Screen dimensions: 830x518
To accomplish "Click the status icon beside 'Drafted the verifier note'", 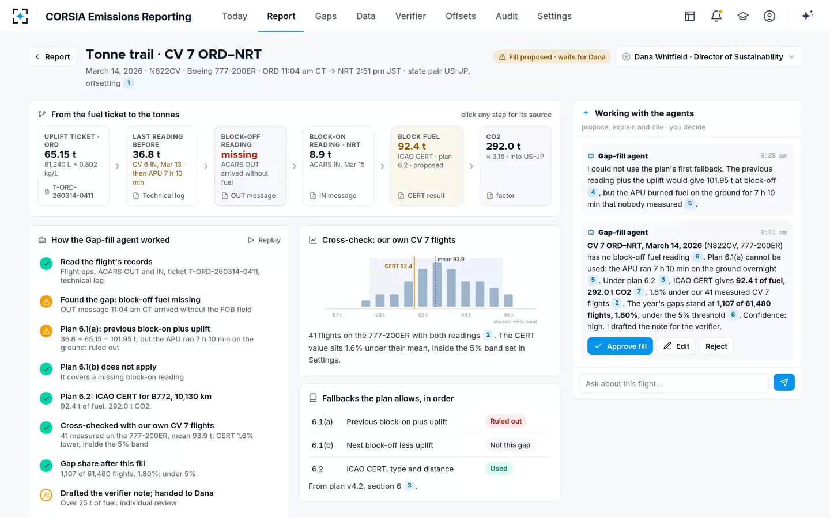I will pos(46,494).
